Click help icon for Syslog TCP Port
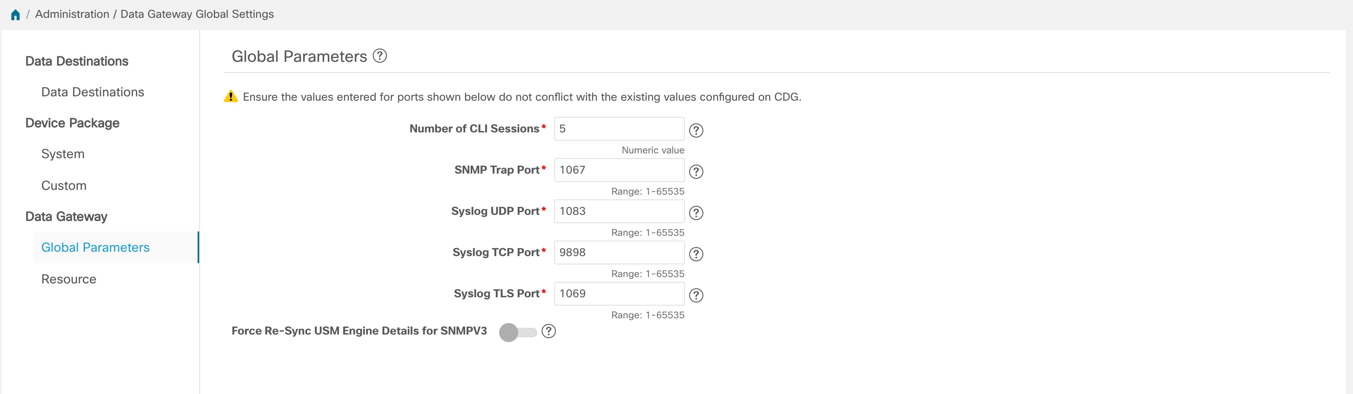The width and height of the screenshot is (1353, 394). click(x=696, y=254)
